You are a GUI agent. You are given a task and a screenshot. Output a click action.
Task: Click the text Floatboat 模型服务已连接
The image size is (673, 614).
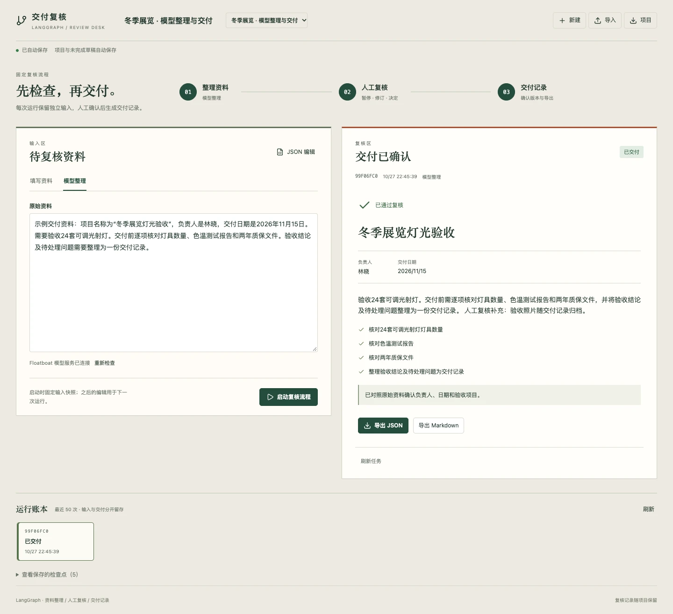(60, 363)
